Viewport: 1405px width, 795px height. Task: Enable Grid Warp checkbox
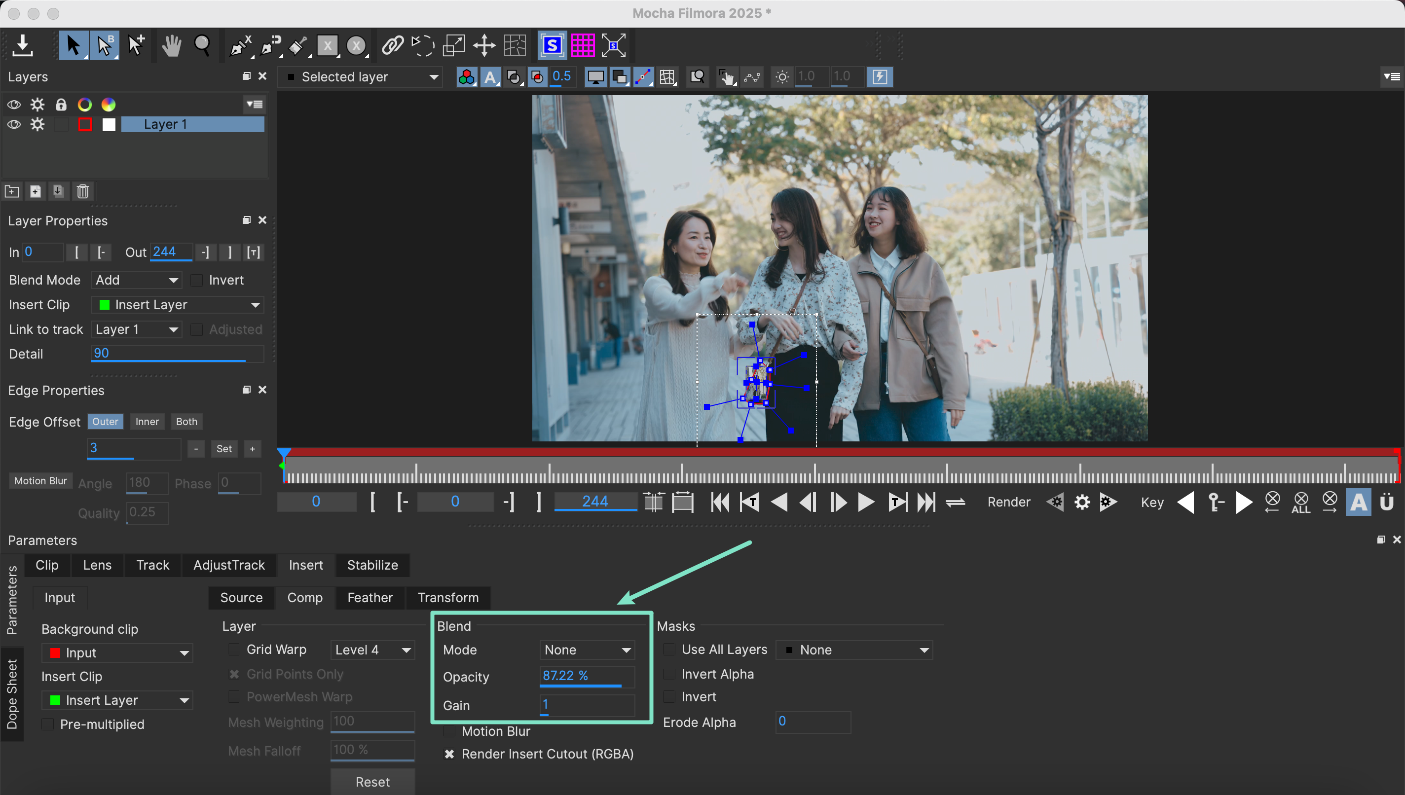[x=234, y=649]
